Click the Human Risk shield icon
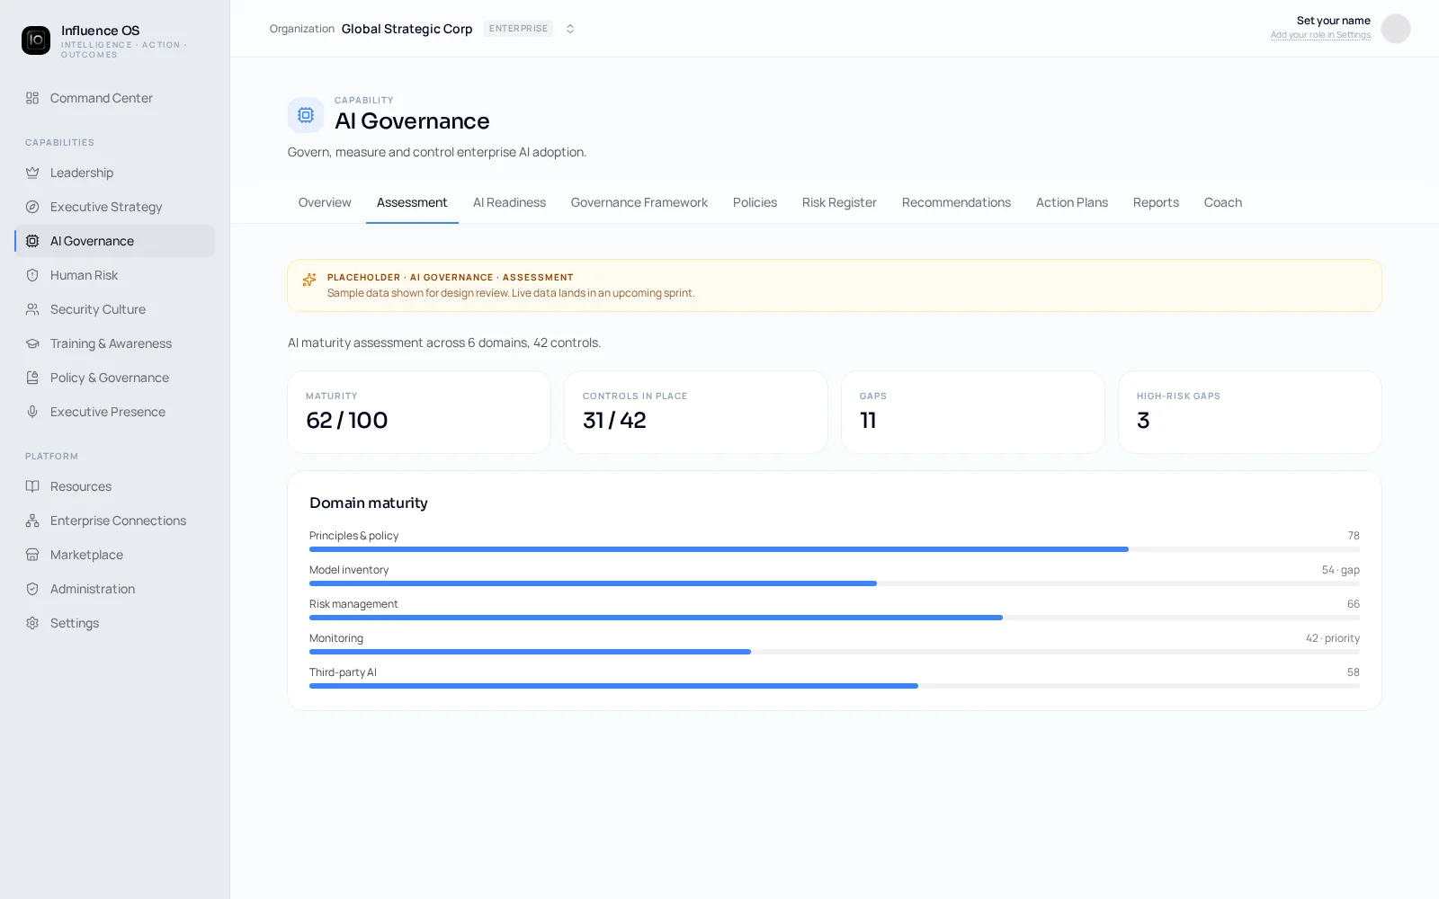Image resolution: width=1439 pixels, height=899 pixels. (x=32, y=275)
